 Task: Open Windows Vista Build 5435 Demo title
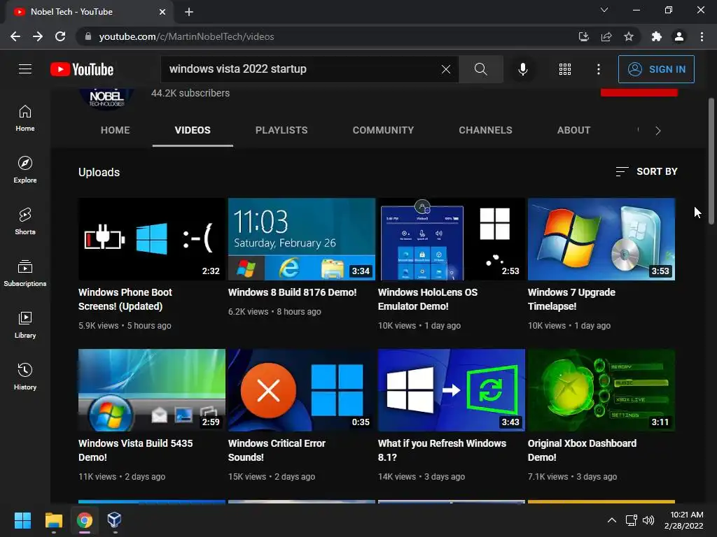(135, 450)
